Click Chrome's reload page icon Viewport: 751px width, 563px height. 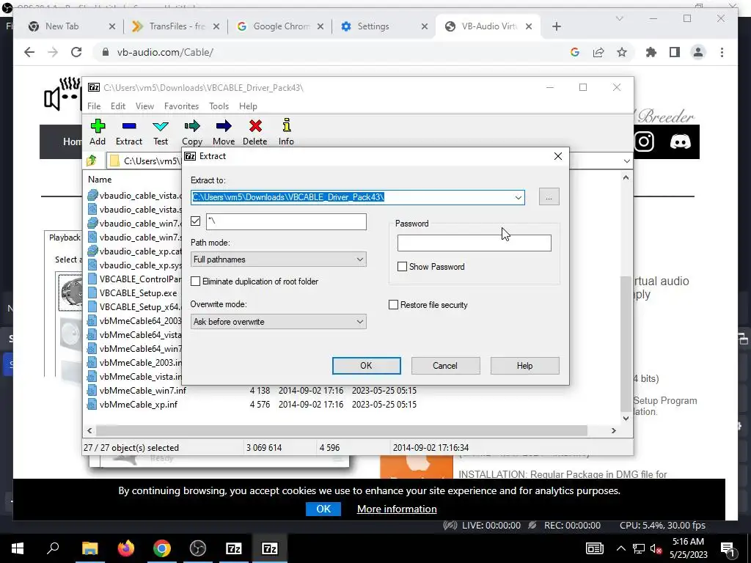coord(76,52)
